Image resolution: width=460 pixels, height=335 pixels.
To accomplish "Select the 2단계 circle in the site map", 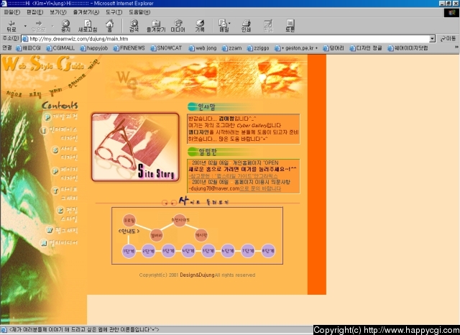I will [148, 251].
